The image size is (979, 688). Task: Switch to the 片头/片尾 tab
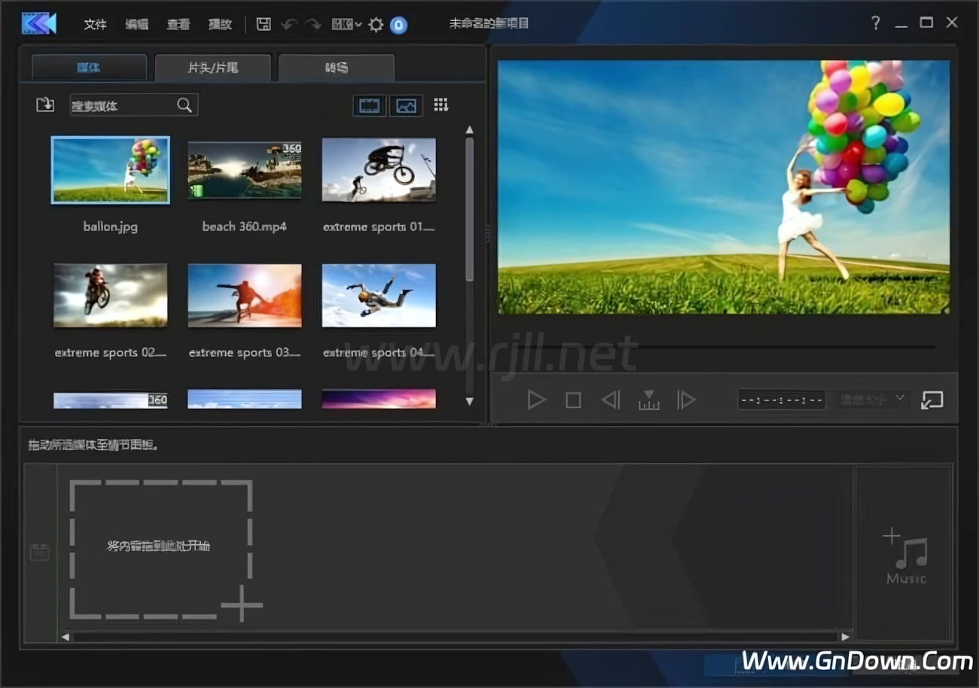(x=212, y=68)
